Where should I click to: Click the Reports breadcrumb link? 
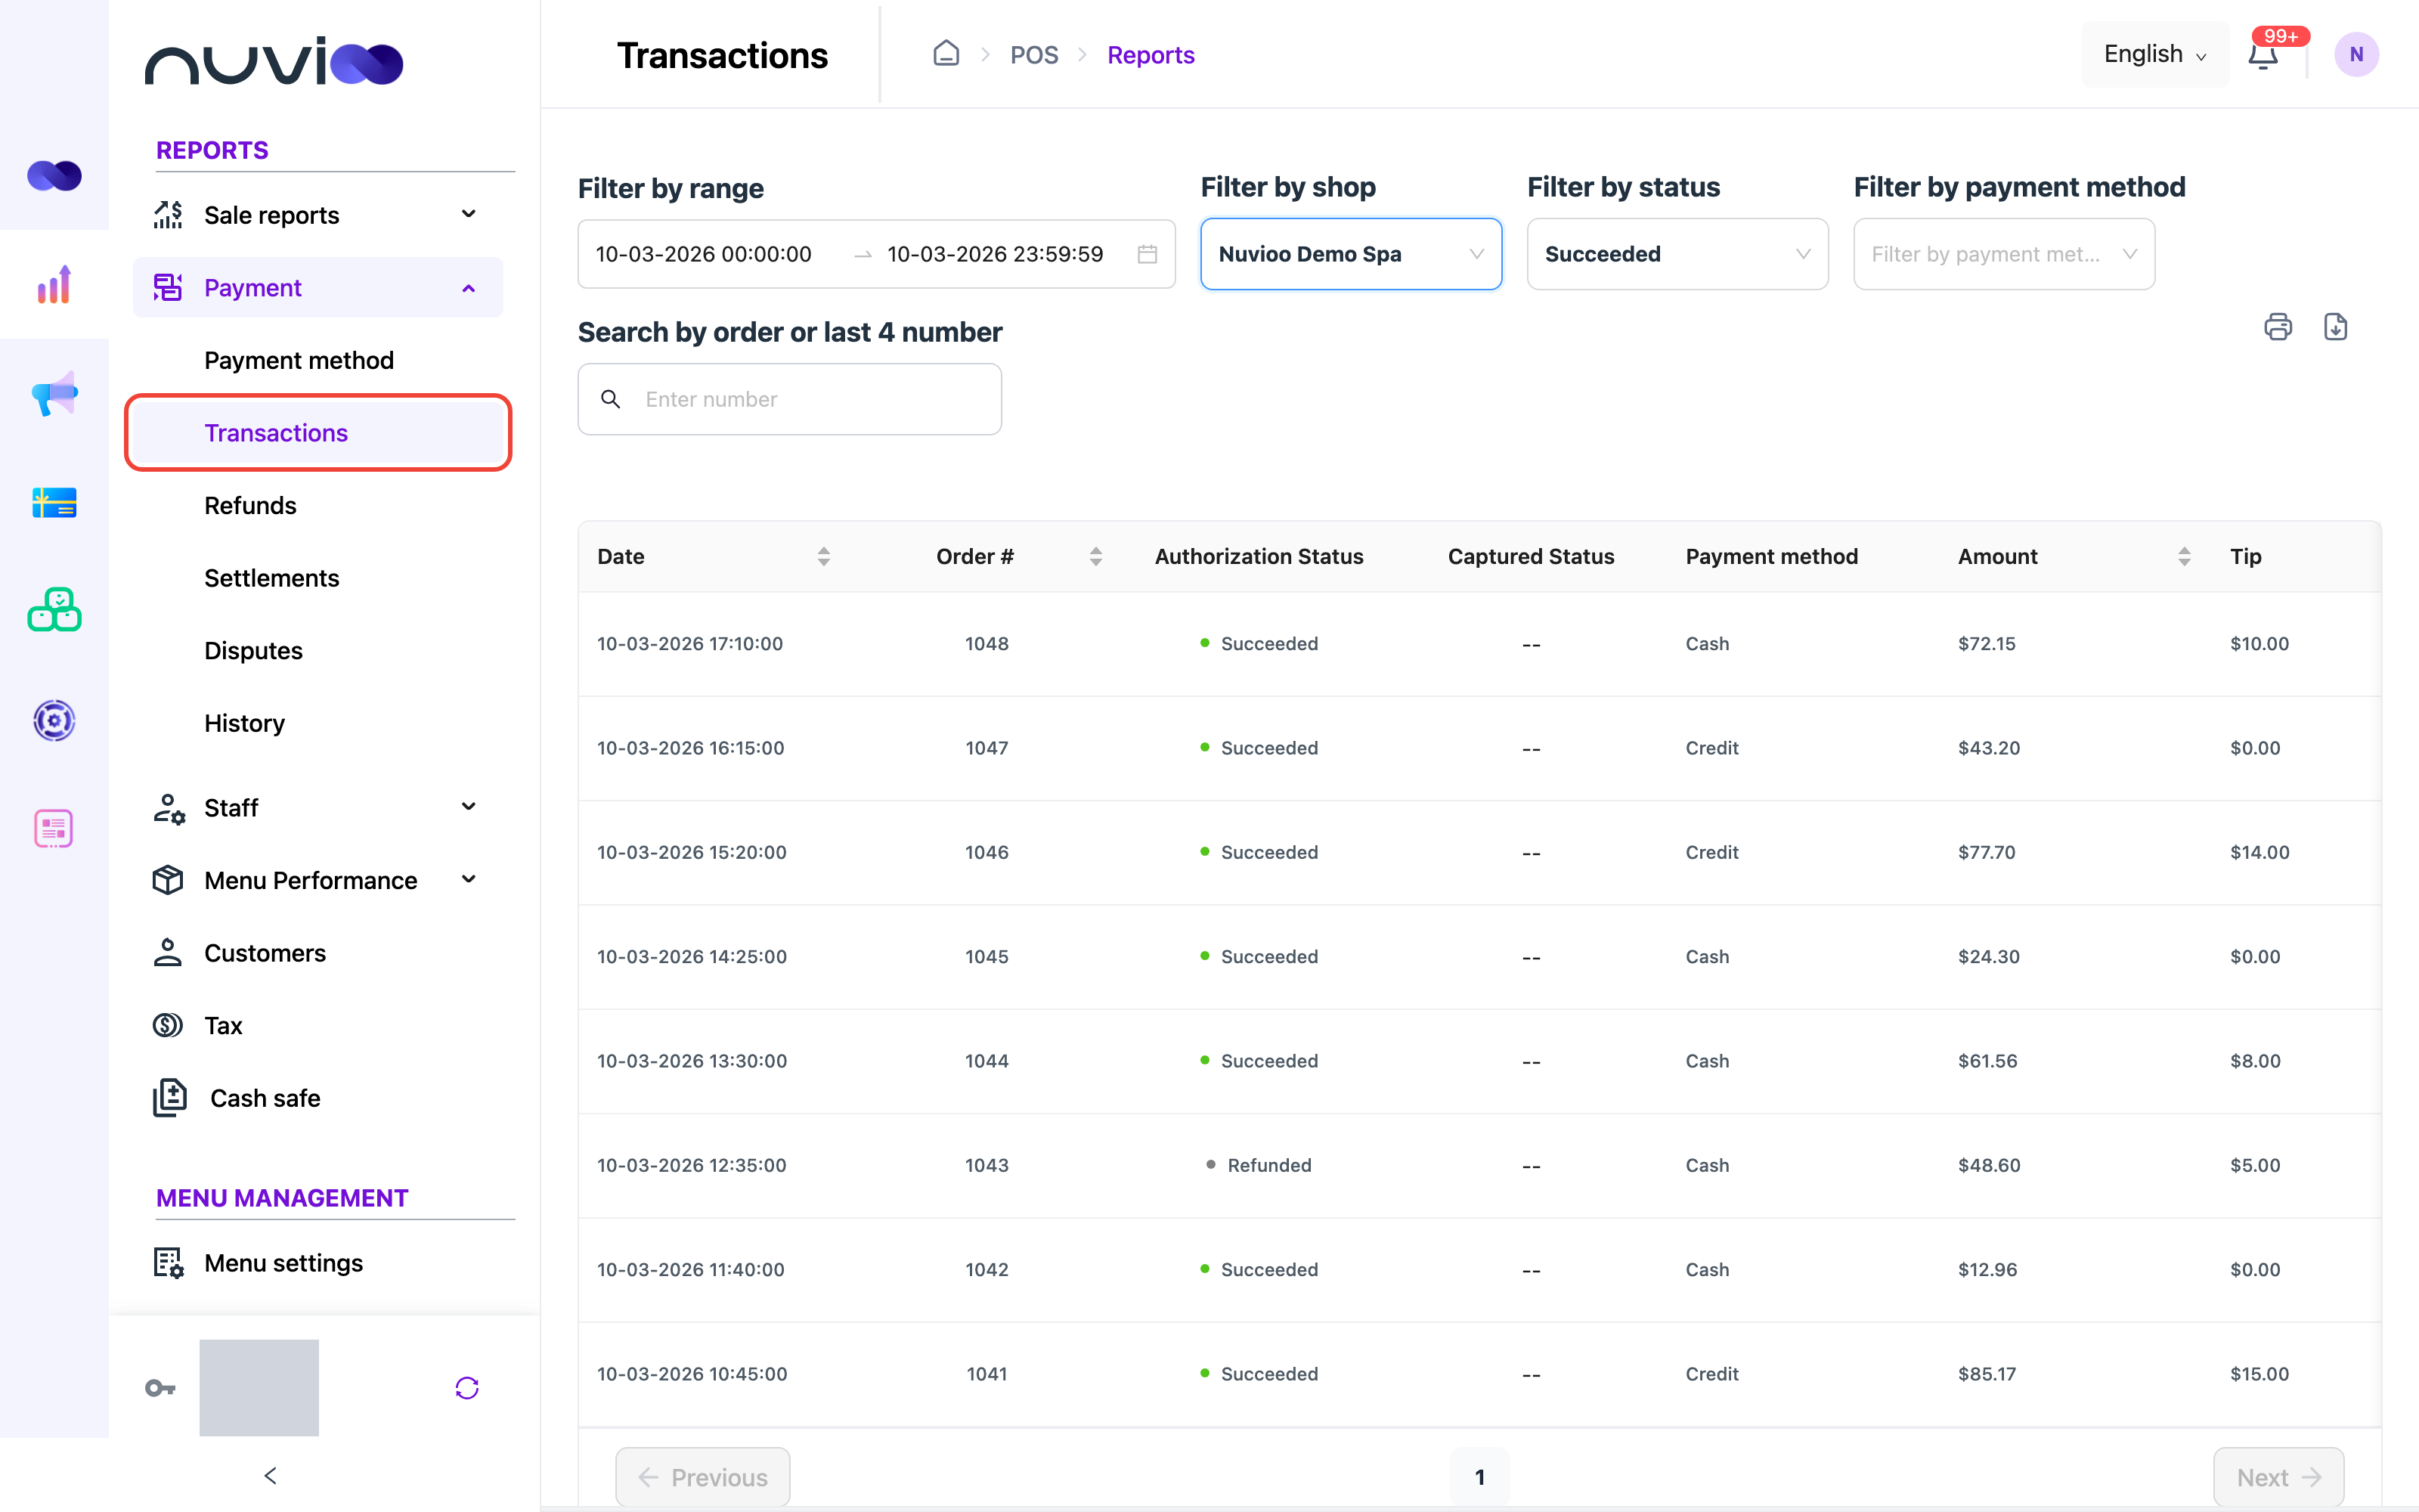[1151, 55]
